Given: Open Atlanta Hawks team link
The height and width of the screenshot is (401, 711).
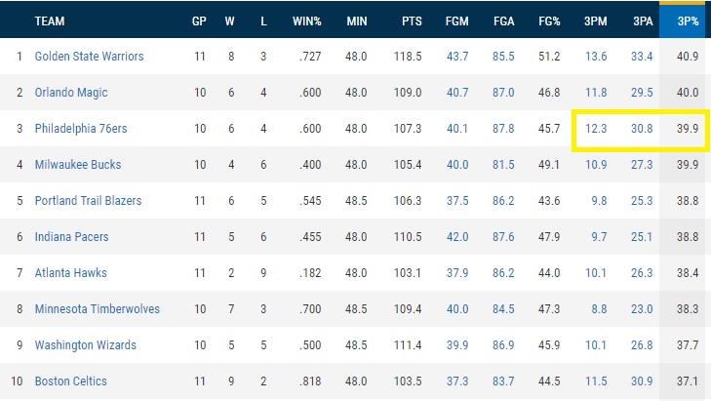Looking at the screenshot, I should pos(71,273).
